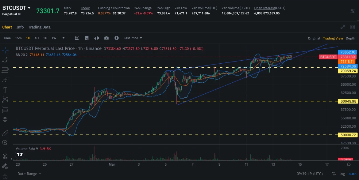
Task: Open the Date Range selector
Action: pos(29,174)
